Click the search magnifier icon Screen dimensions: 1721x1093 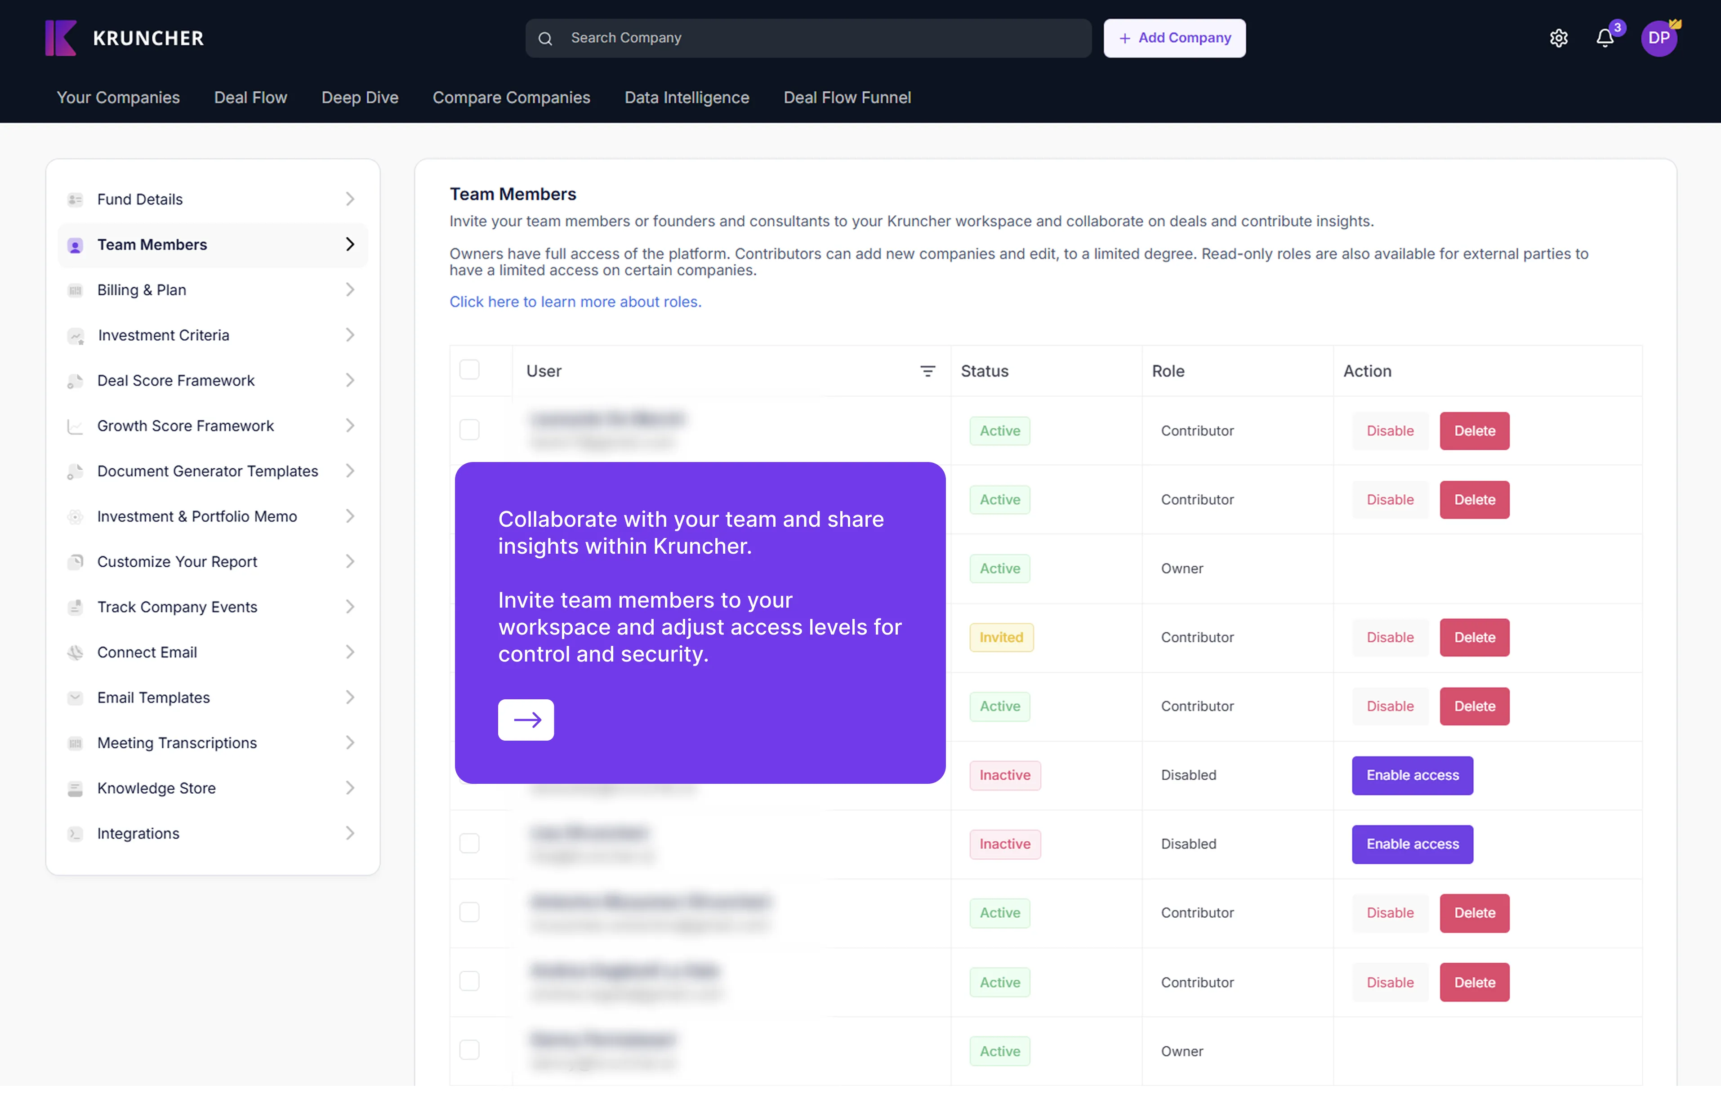point(545,39)
